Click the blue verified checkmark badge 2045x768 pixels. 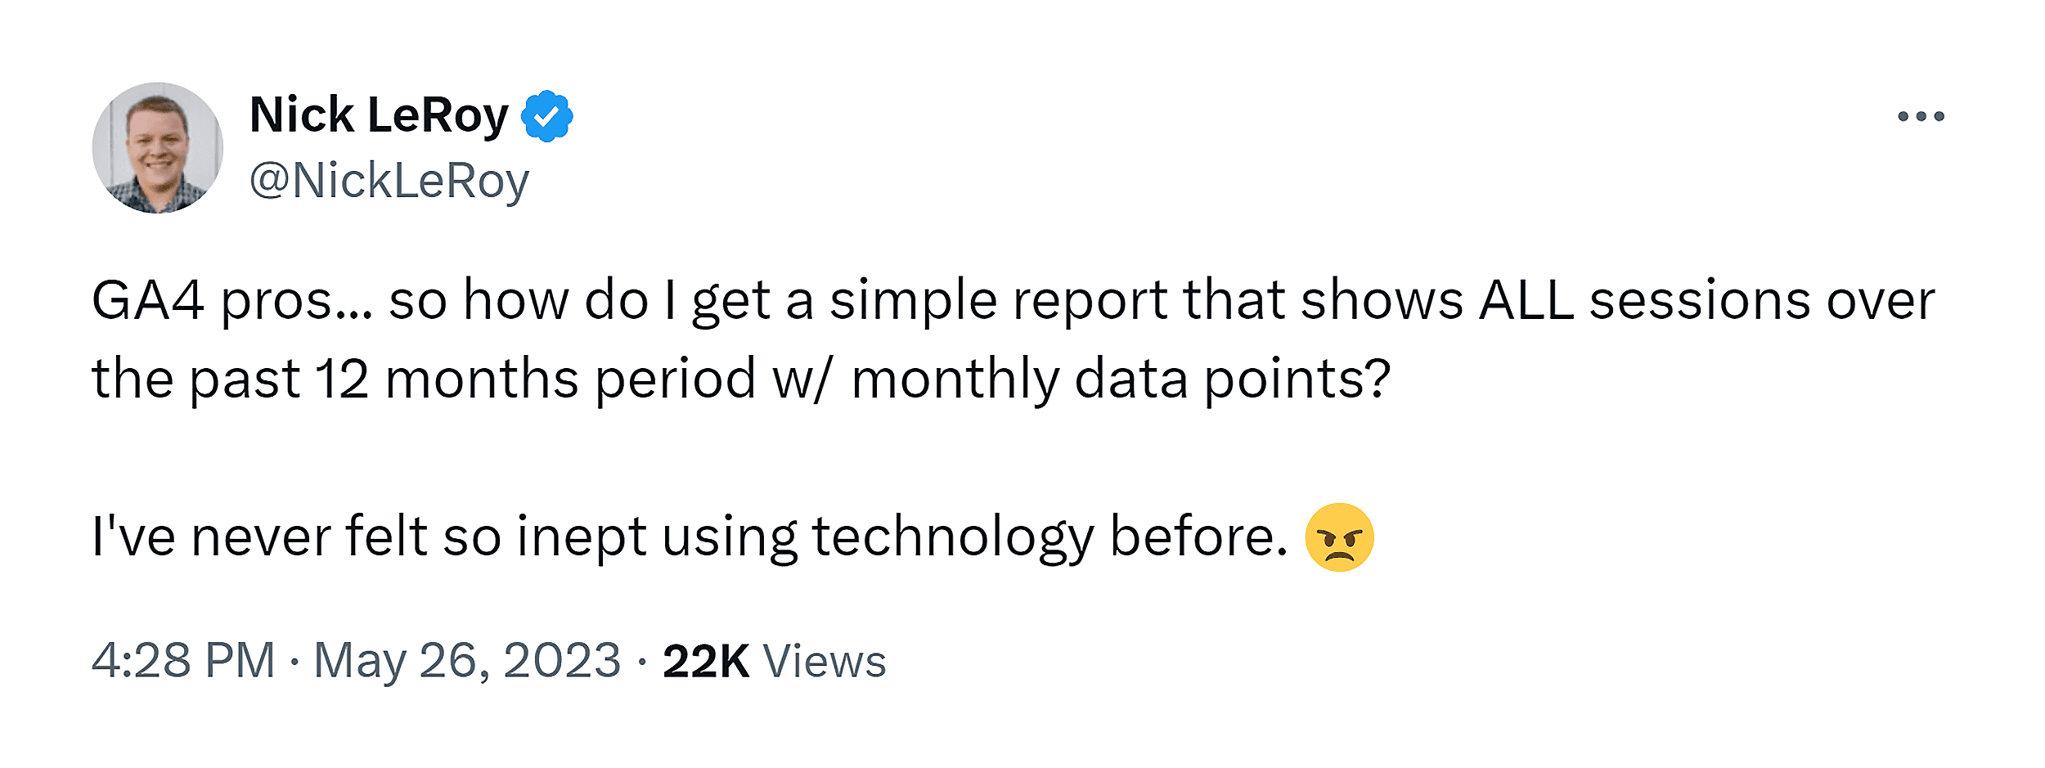pos(547,116)
